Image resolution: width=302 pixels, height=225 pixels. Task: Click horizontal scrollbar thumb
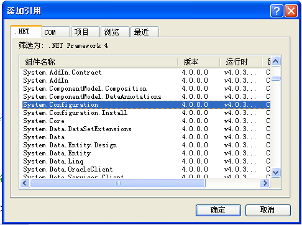point(118,183)
